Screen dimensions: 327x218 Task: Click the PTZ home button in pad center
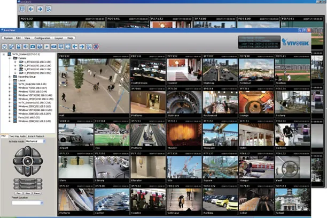coord(28,161)
